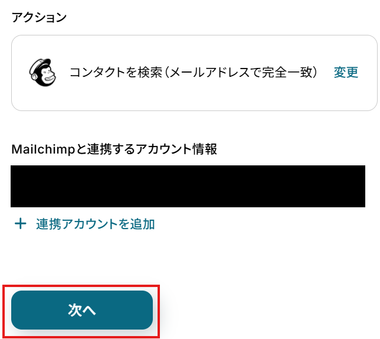The image size is (380, 339).
Task: Click the plus icon beside 連携アカウントを追加
Action: tap(20, 224)
